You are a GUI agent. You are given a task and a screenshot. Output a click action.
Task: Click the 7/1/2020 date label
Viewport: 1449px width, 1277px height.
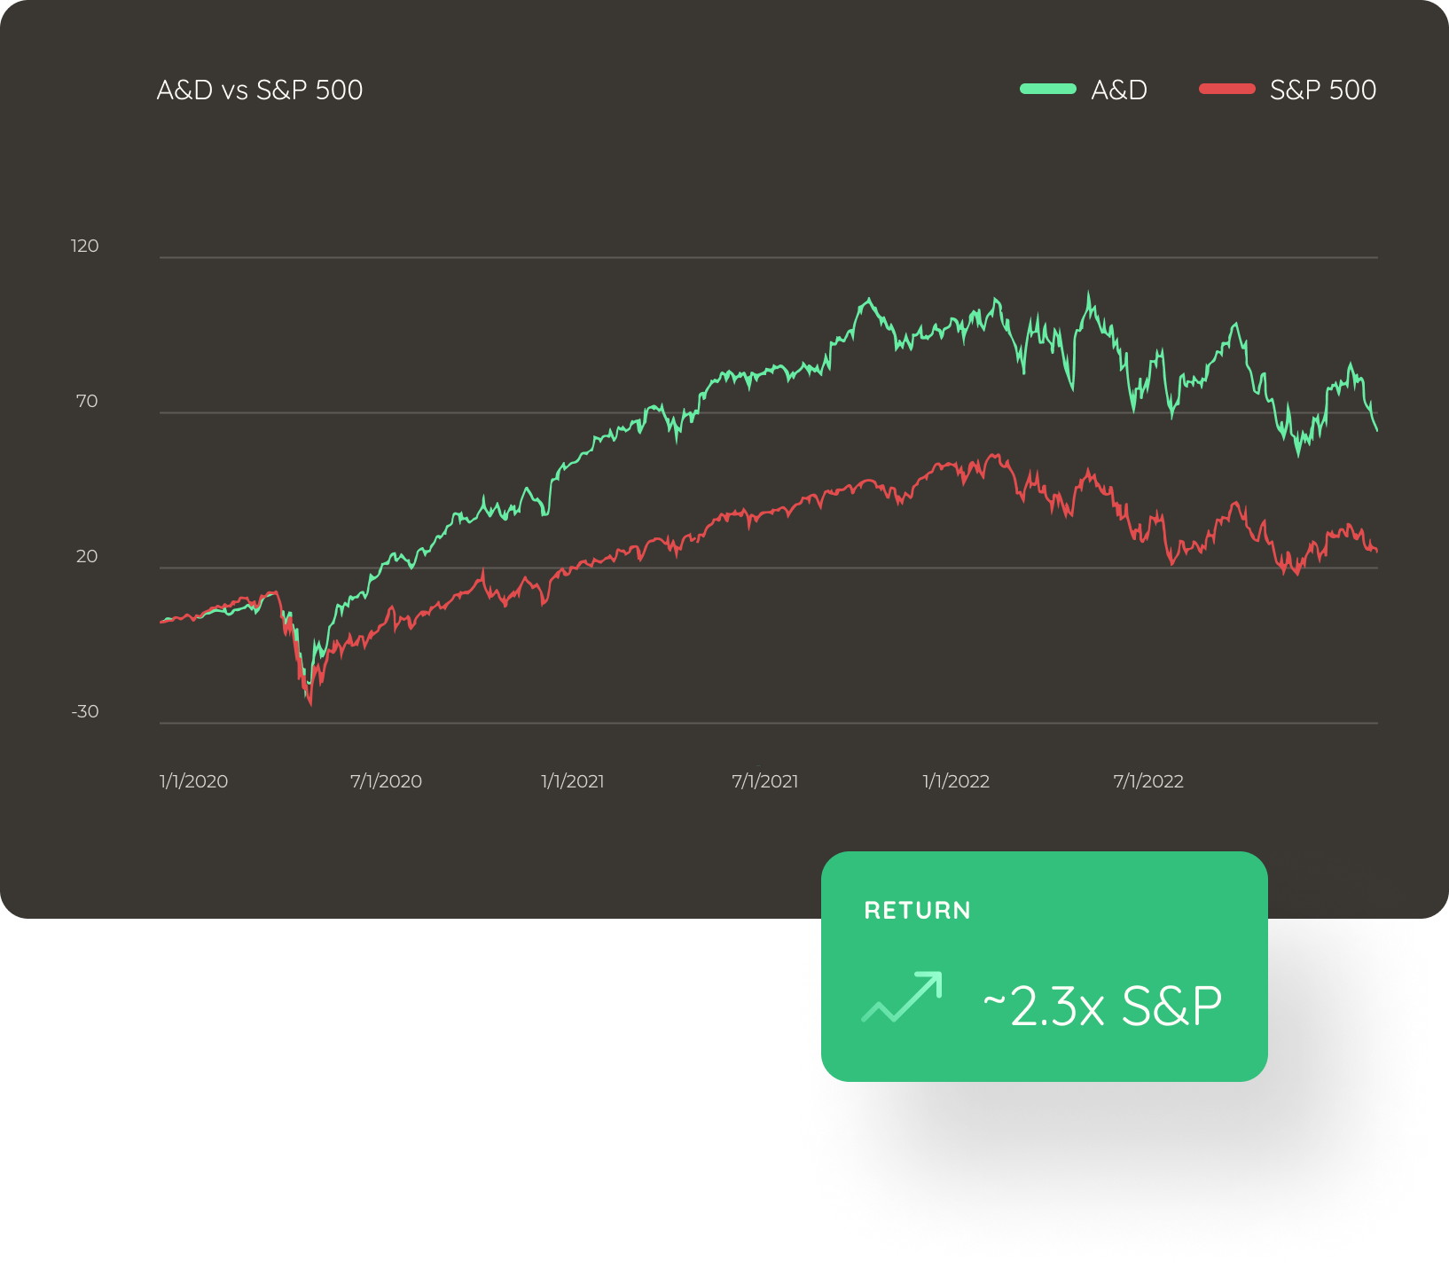pyautogui.click(x=386, y=781)
